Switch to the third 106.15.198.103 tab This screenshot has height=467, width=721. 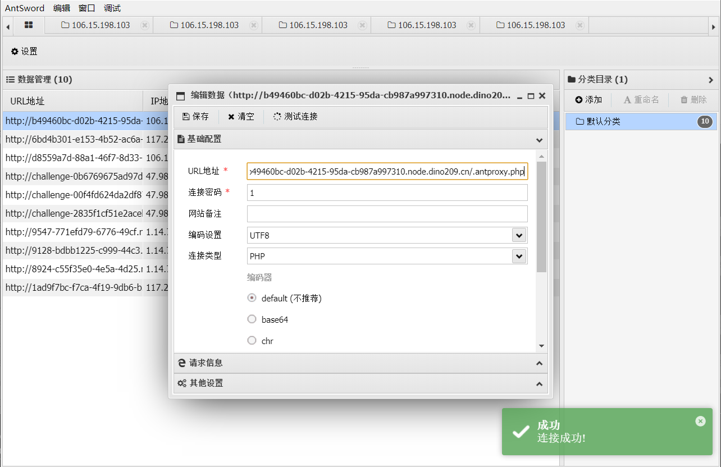(316, 25)
